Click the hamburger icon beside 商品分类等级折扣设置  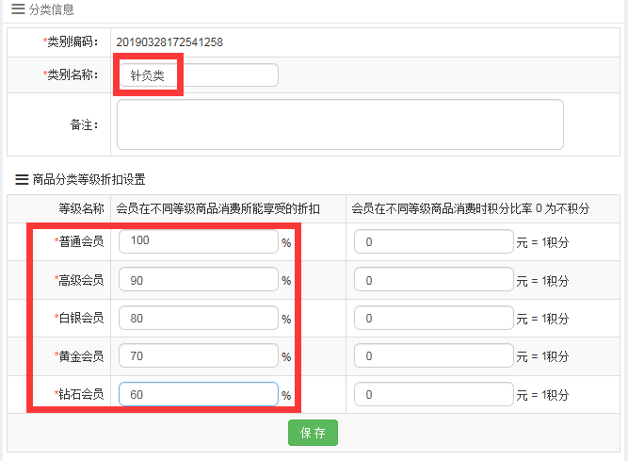click(x=19, y=178)
